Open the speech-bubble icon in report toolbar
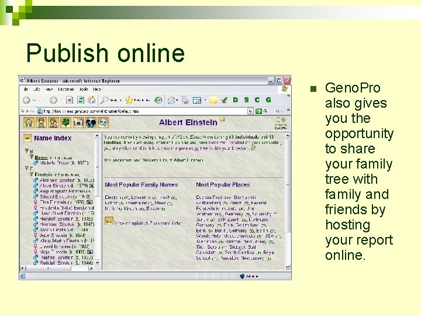This screenshot has width=421, height=316. click(x=103, y=123)
